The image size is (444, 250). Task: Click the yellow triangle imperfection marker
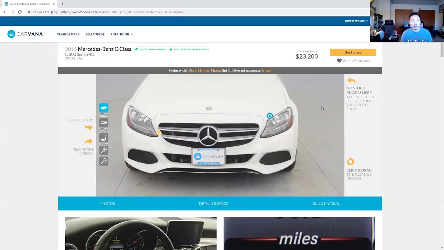[159, 132]
